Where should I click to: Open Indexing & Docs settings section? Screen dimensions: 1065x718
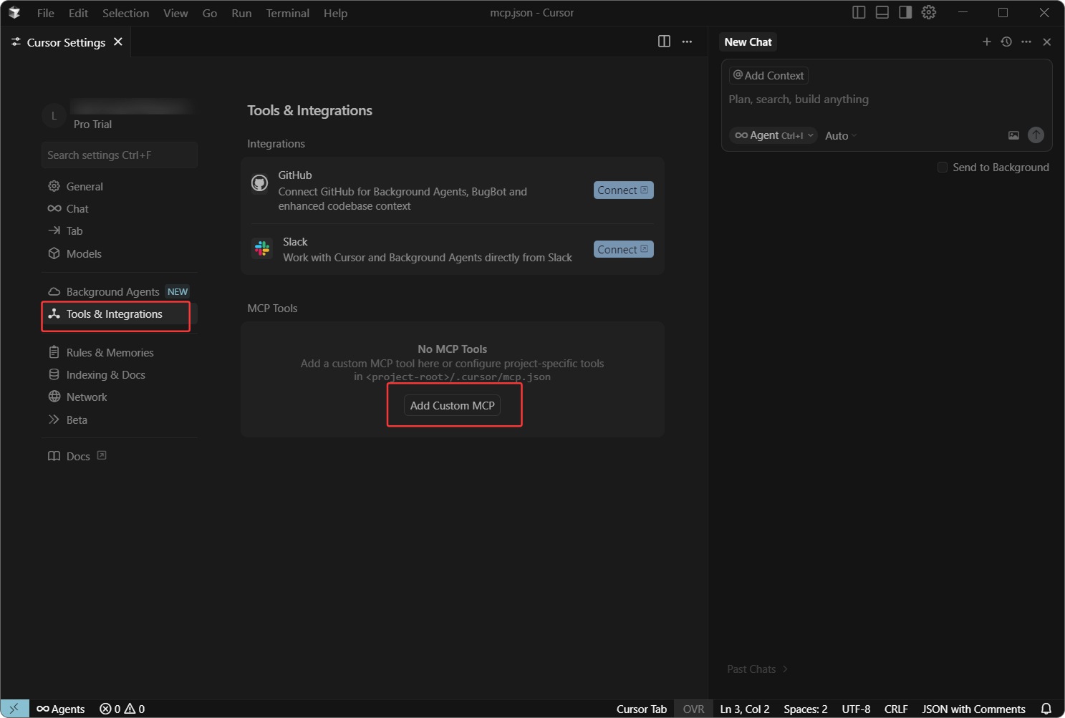[120, 374]
